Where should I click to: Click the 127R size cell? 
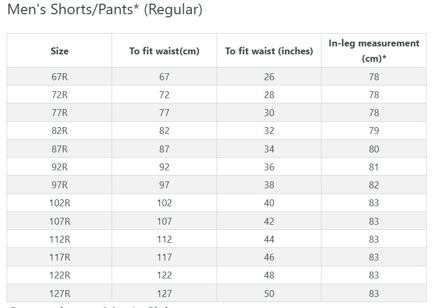[60, 294]
